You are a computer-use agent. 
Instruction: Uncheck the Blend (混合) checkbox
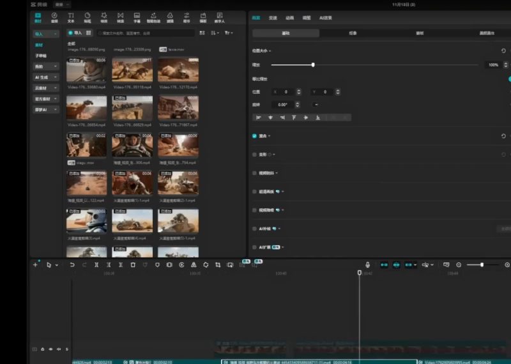[x=254, y=136]
